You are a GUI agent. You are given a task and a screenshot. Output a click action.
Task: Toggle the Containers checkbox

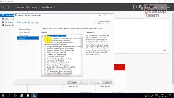45,57
